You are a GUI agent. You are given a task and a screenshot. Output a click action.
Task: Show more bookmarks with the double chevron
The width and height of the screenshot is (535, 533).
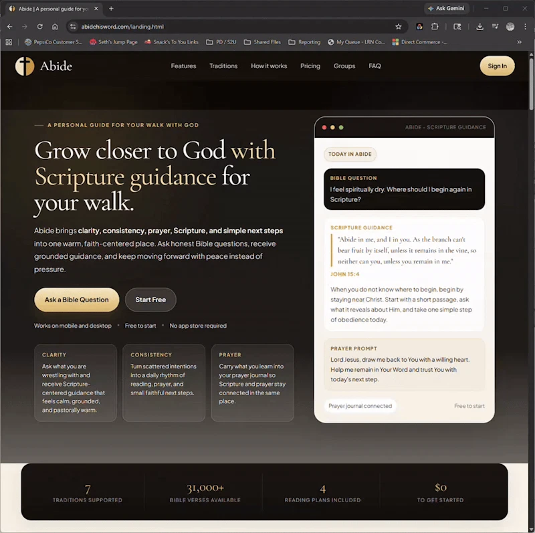[x=520, y=42]
